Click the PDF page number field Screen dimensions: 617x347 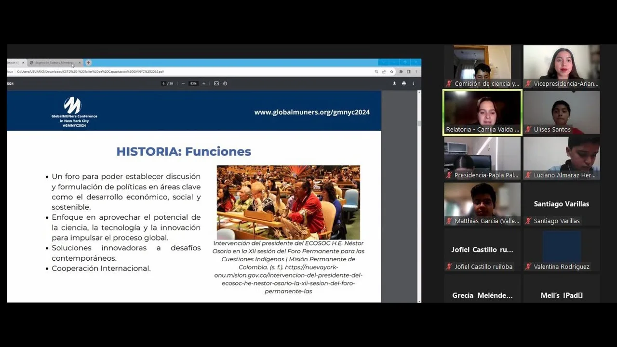pos(164,83)
